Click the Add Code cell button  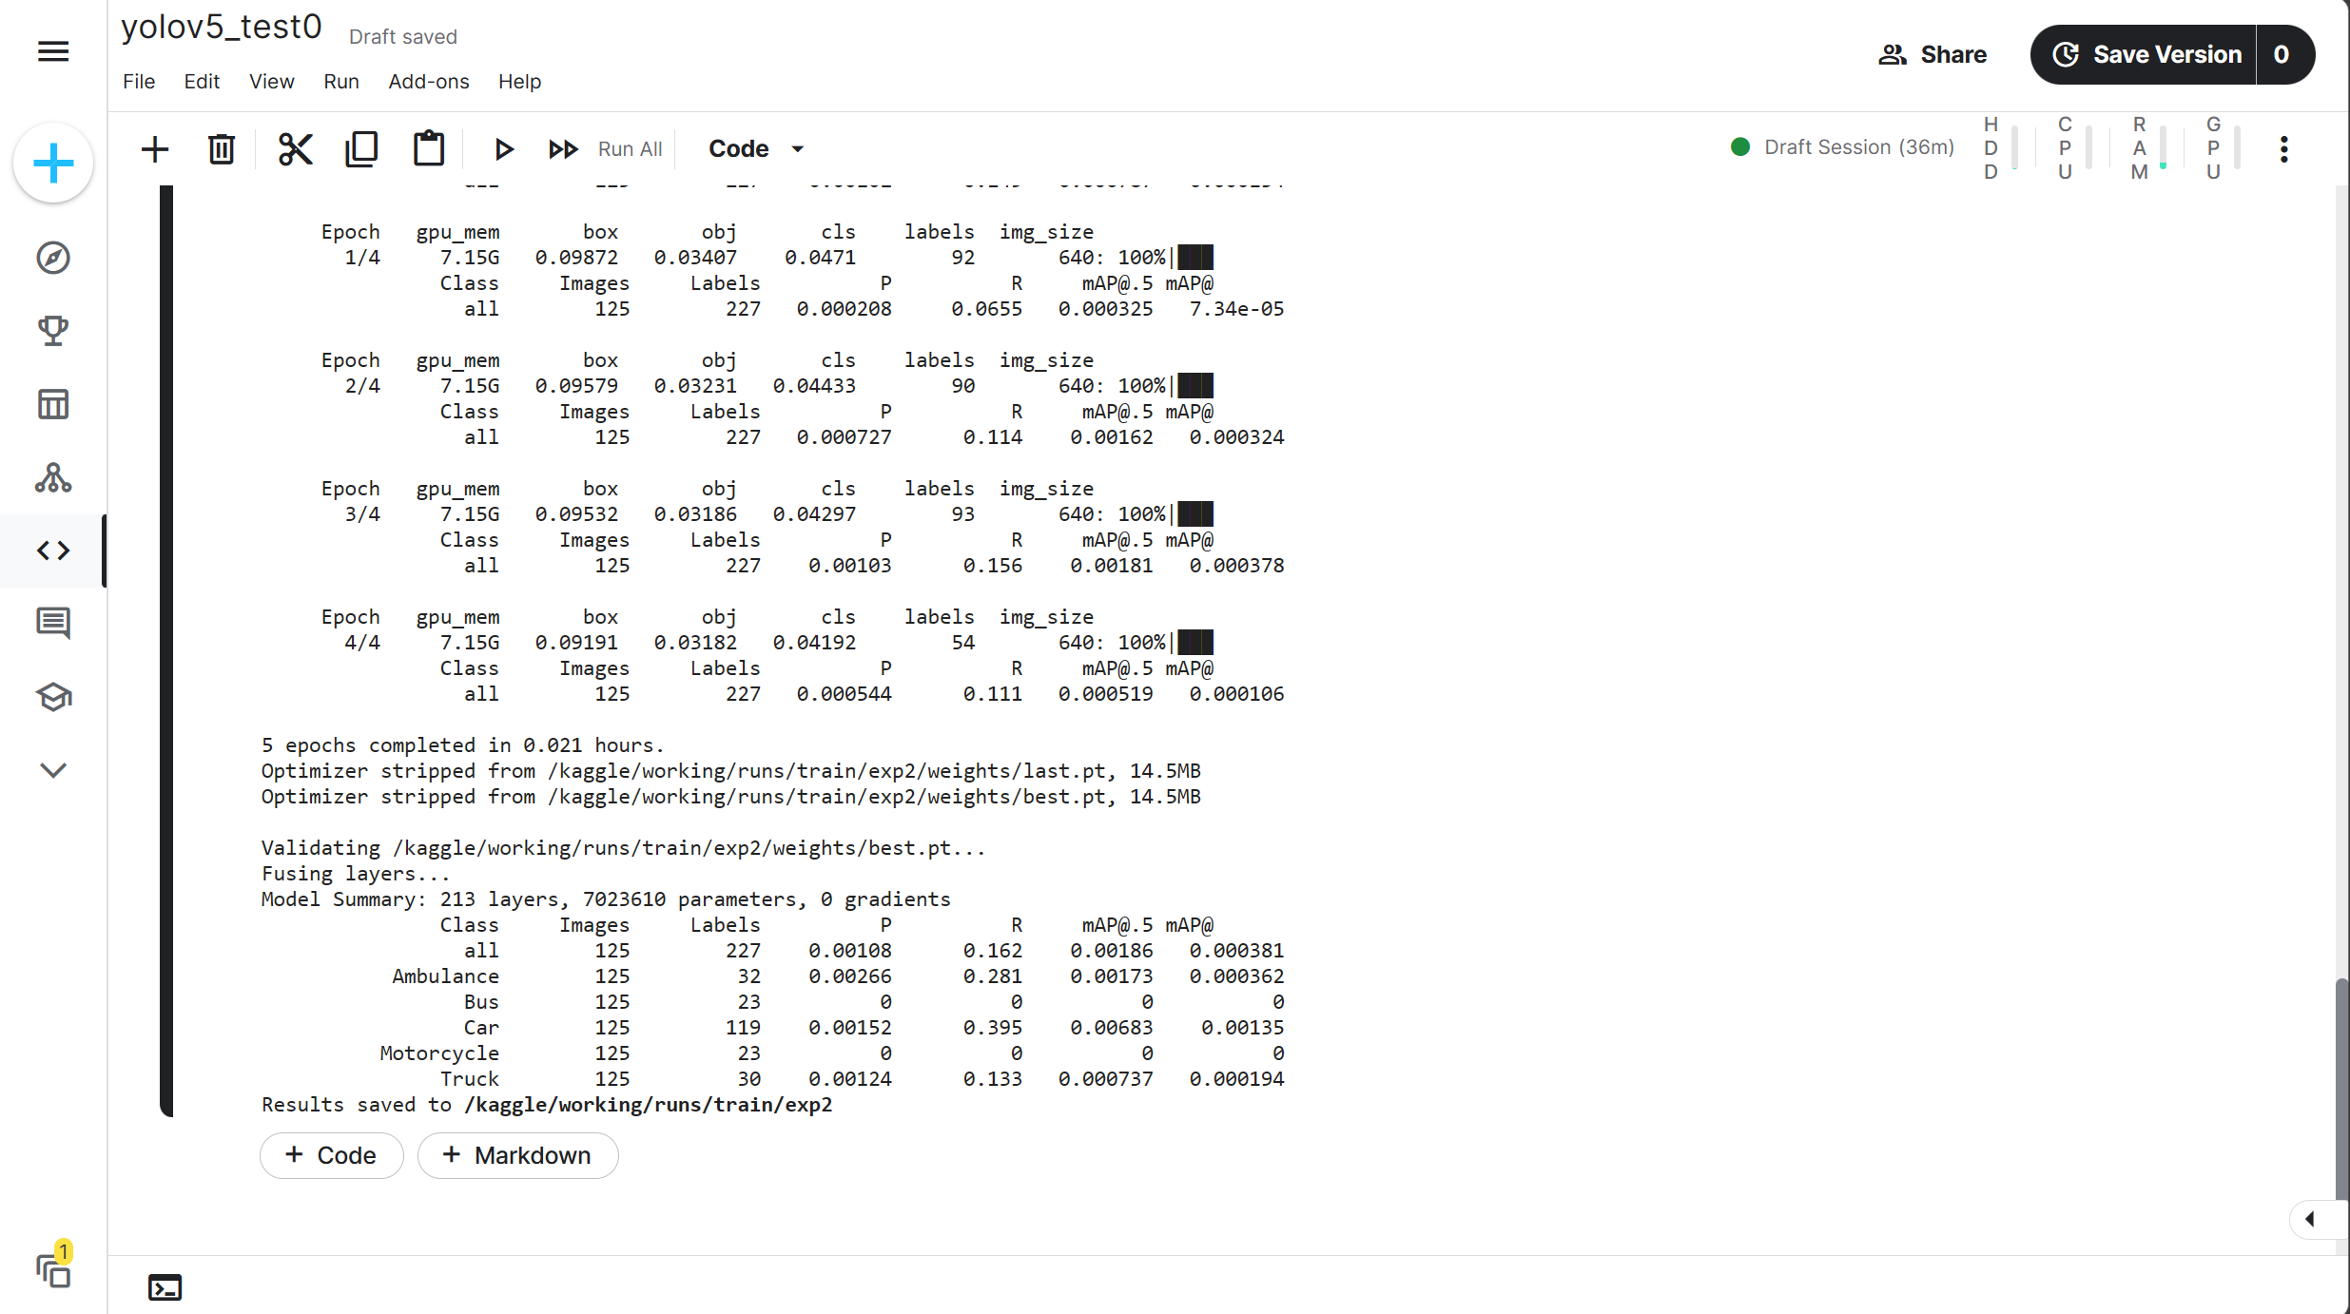(x=328, y=1154)
